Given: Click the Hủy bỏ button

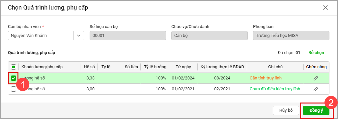Looking at the screenshot, I should [x=286, y=110].
